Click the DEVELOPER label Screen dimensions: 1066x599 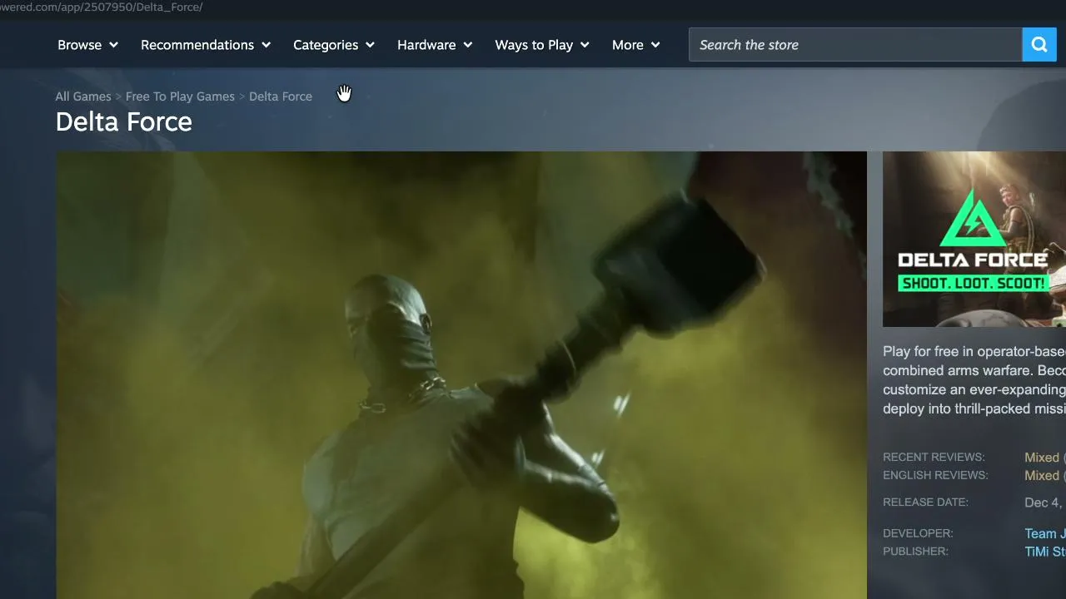tap(918, 533)
